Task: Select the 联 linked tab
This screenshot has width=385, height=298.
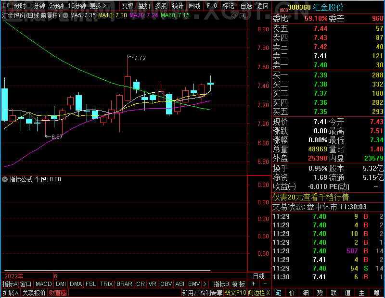Action: coord(334,293)
